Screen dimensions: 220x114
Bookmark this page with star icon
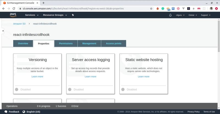[x=151, y=9]
